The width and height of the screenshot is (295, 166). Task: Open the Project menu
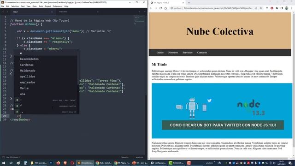pos(48,6)
